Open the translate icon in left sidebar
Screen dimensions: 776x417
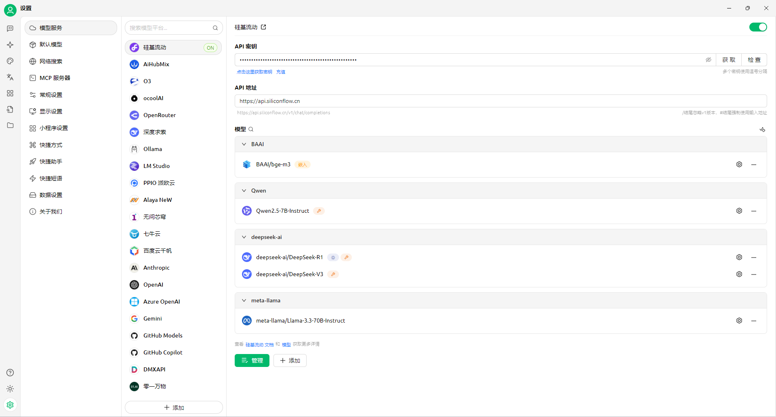pos(10,77)
